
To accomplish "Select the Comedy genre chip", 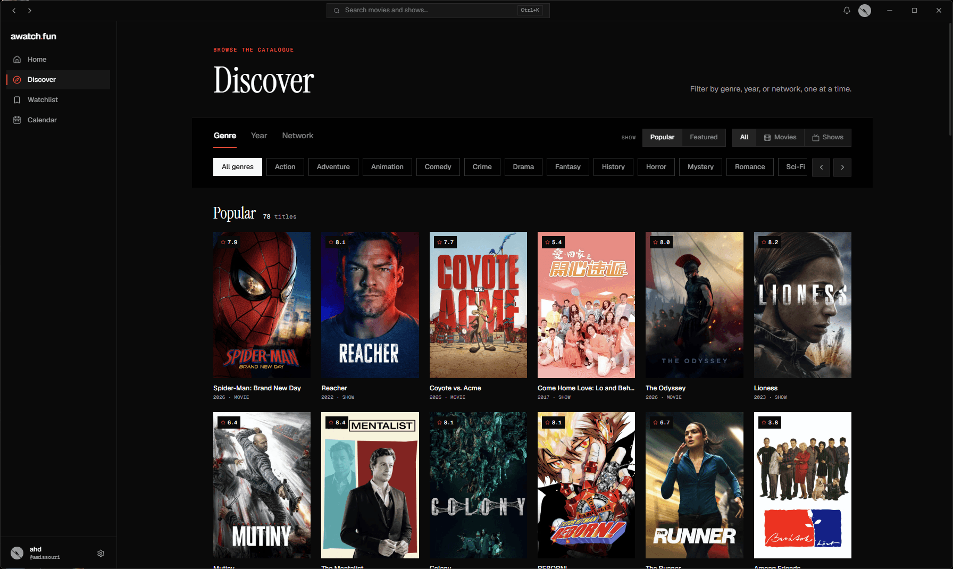I will click(x=438, y=167).
